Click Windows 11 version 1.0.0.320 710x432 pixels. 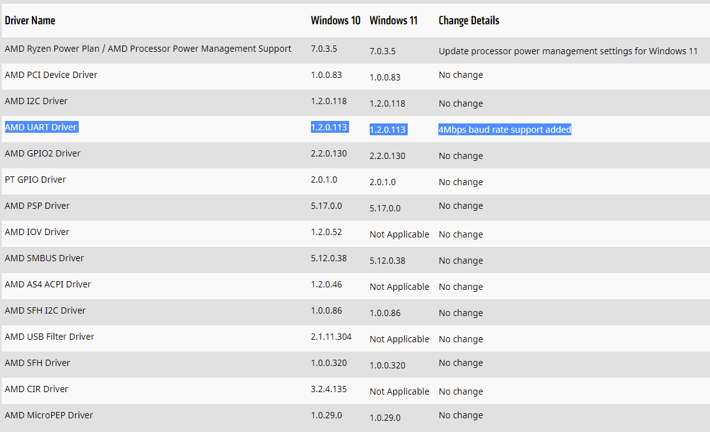387,365
